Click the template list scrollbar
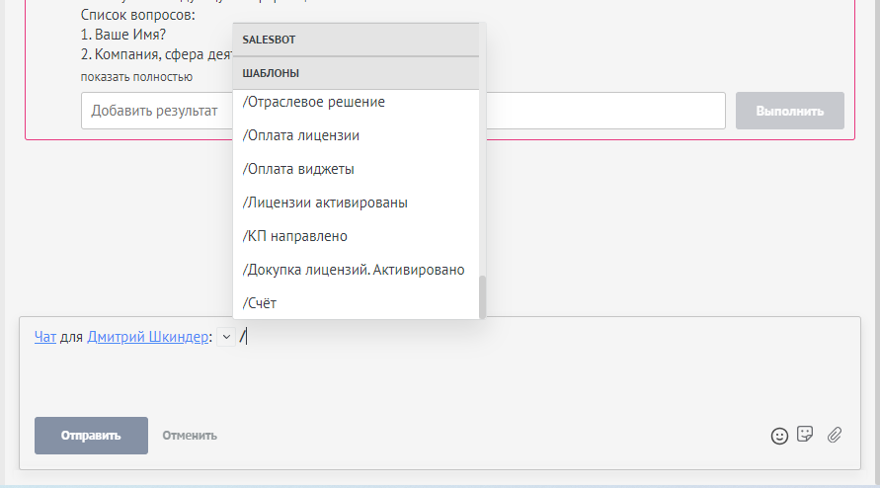Image resolution: width=880 pixels, height=488 pixels. coord(483,296)
